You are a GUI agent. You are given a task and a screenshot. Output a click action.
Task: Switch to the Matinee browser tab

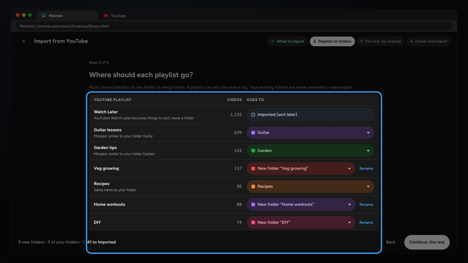coord(67,16)
